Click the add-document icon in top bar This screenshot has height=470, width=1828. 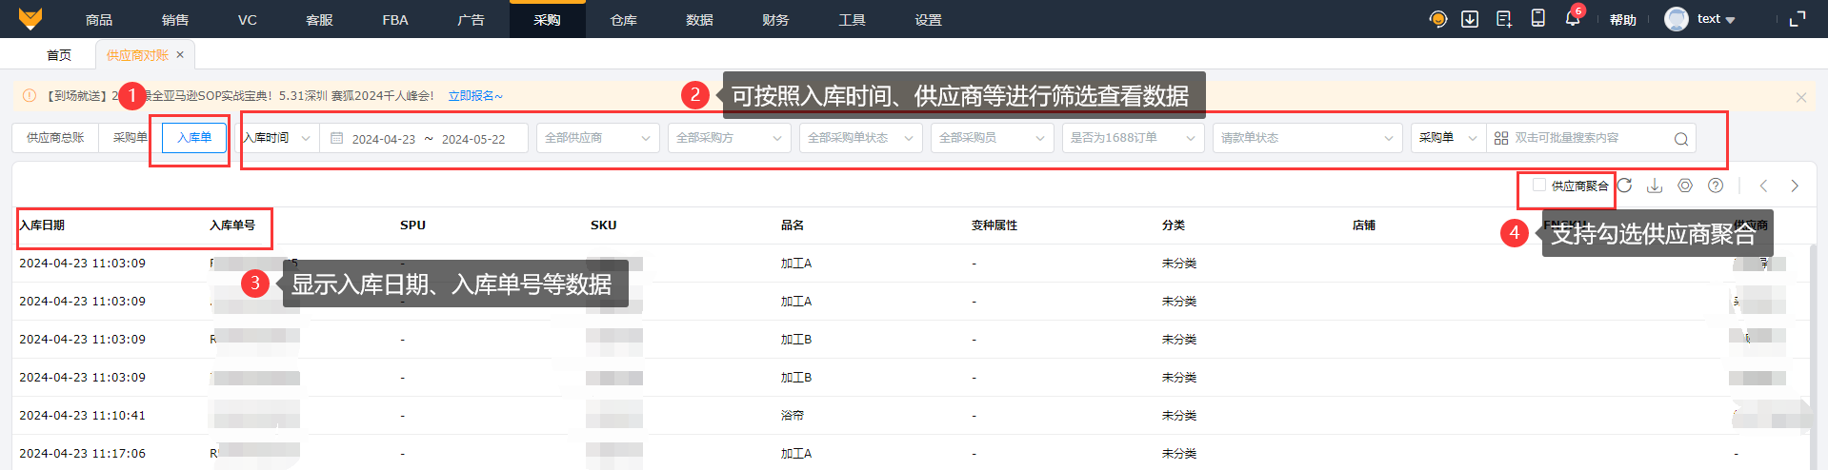pos(1504,19)
